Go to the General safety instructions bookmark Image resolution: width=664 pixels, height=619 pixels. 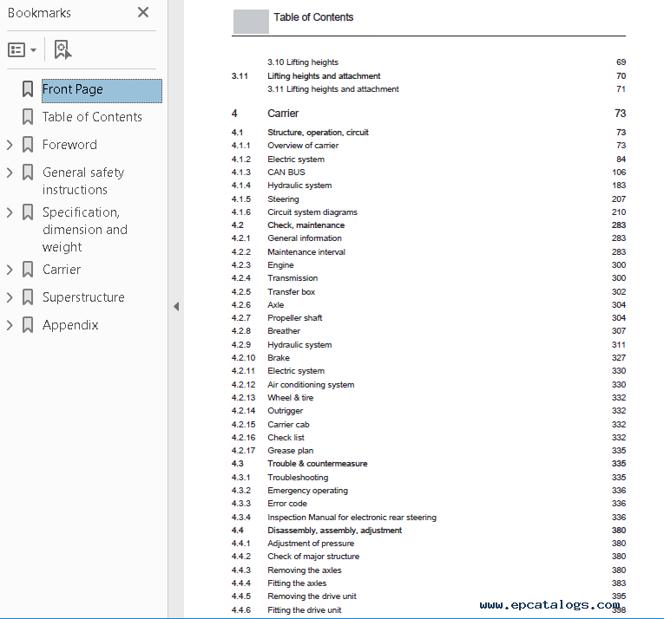pyautogui.click(x=83, y=181)
